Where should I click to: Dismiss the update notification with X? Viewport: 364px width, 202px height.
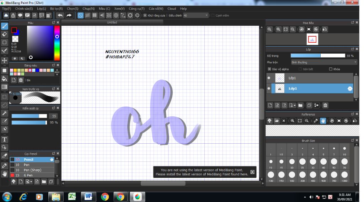252,172
